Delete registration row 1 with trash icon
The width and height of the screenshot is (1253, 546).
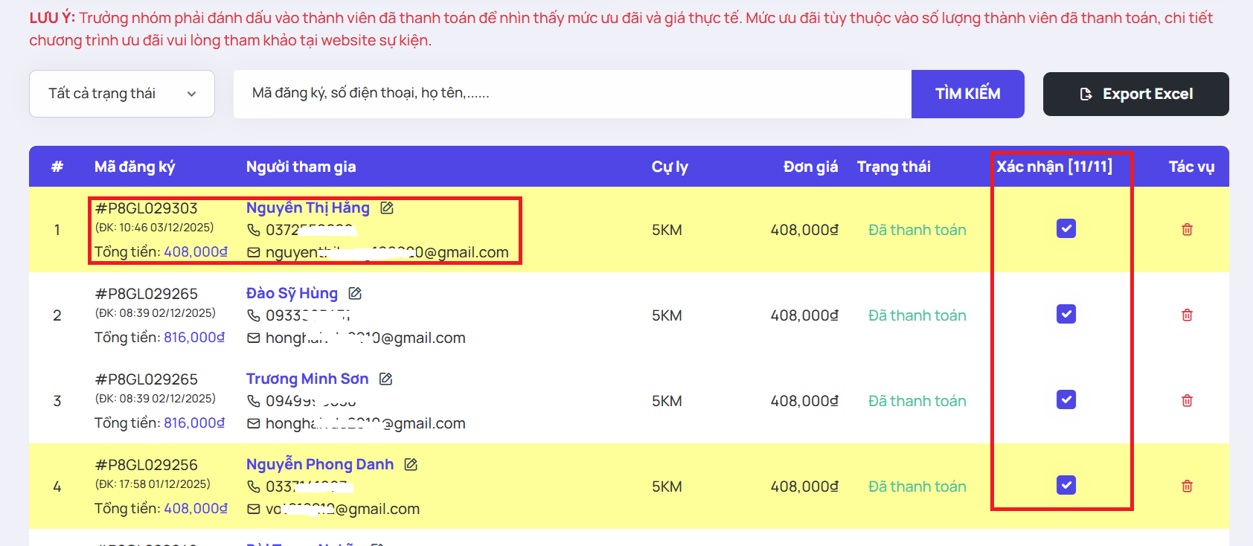1187,230
